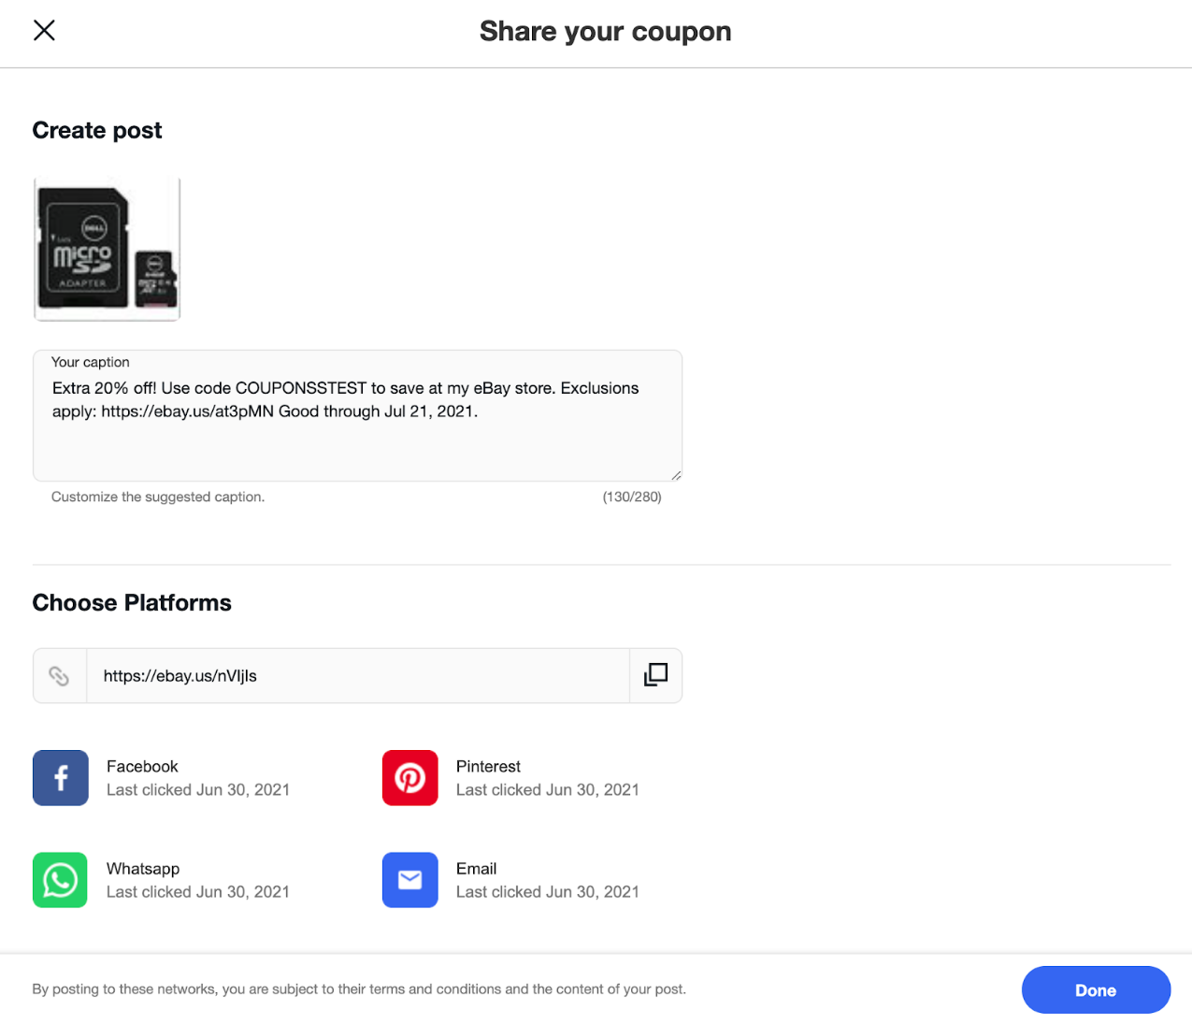Click the Choose Platforms heading
This screenshot has height=1024, width=1192.
[x=132, y=603]
